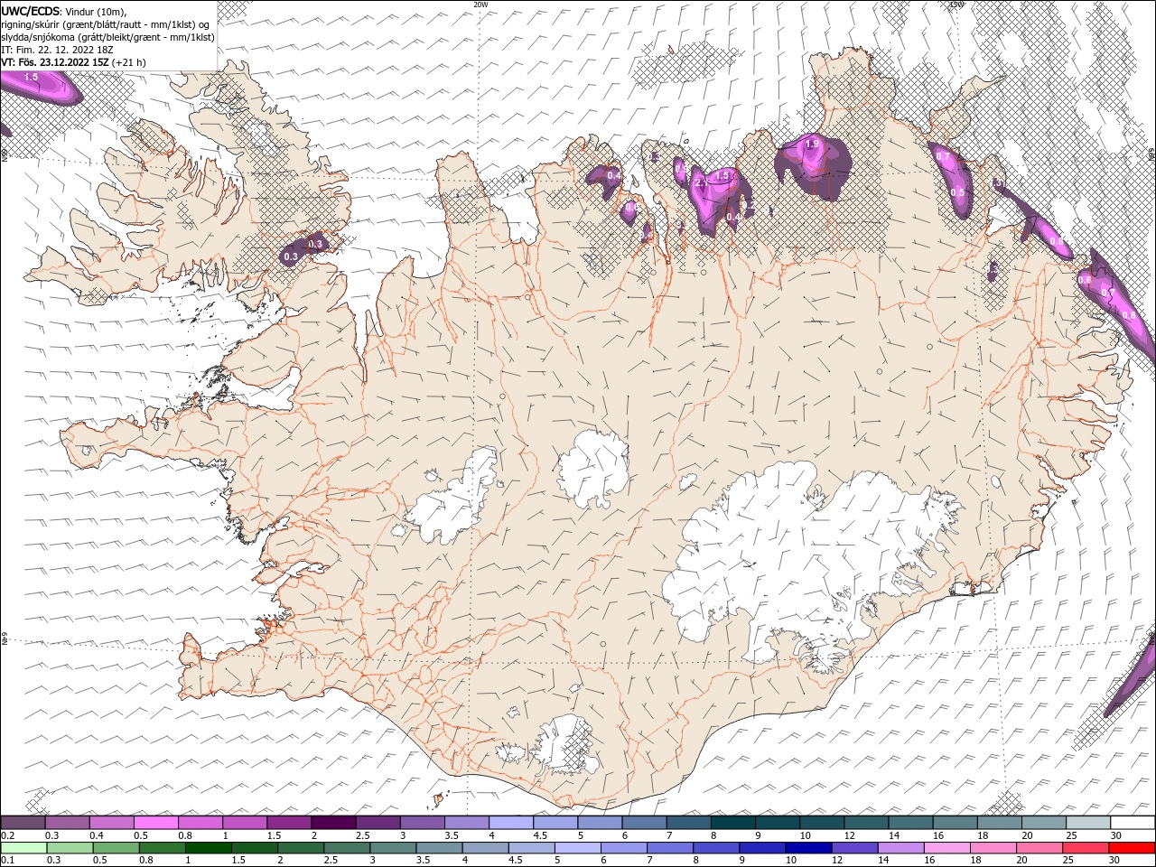Pick the bright pink 0.5 snow legend swatch
1156x867 pixels.
(155, 823)
